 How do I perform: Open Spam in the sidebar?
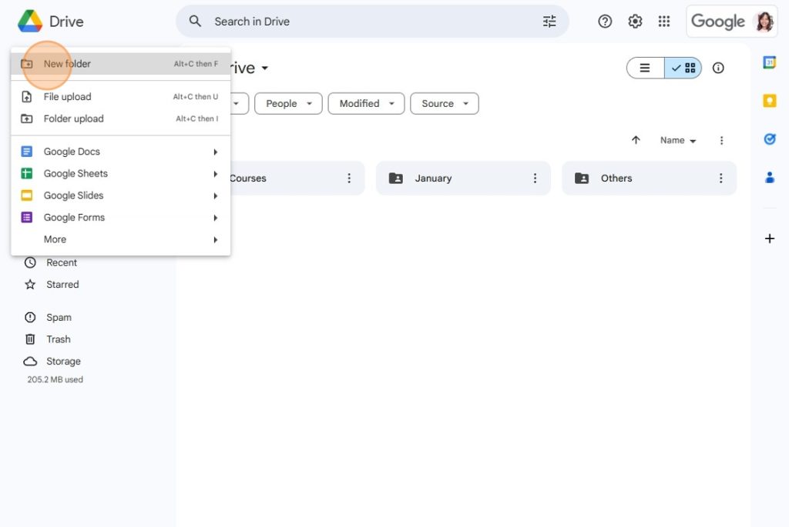coord(49,318)
